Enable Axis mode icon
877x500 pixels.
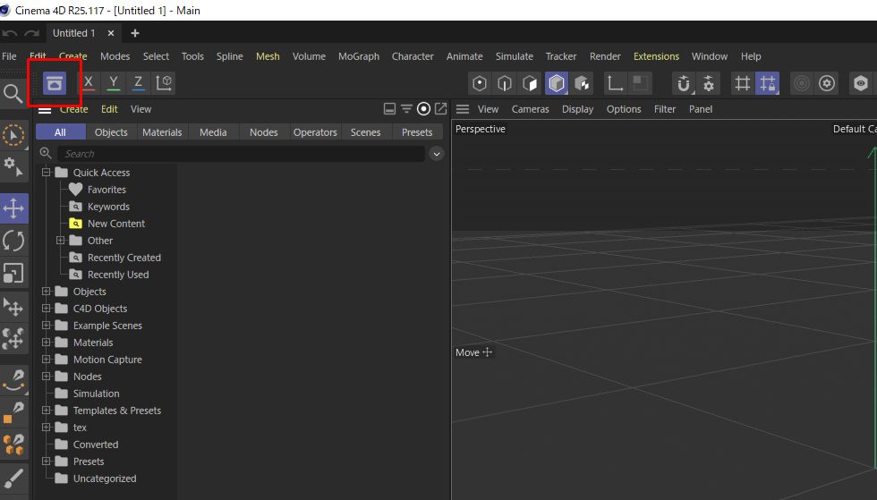tap(615, 83)
